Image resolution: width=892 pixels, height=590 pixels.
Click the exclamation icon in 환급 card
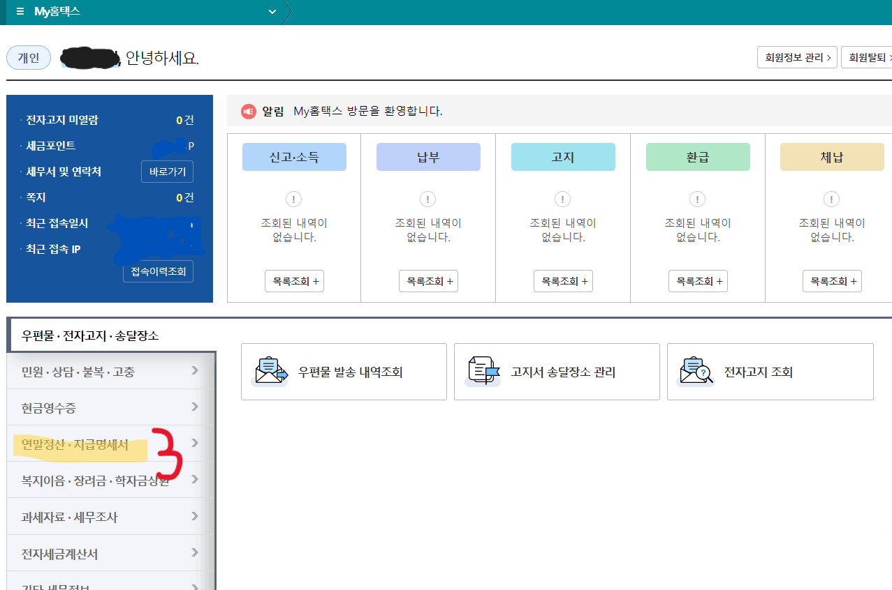pos(697,199)
